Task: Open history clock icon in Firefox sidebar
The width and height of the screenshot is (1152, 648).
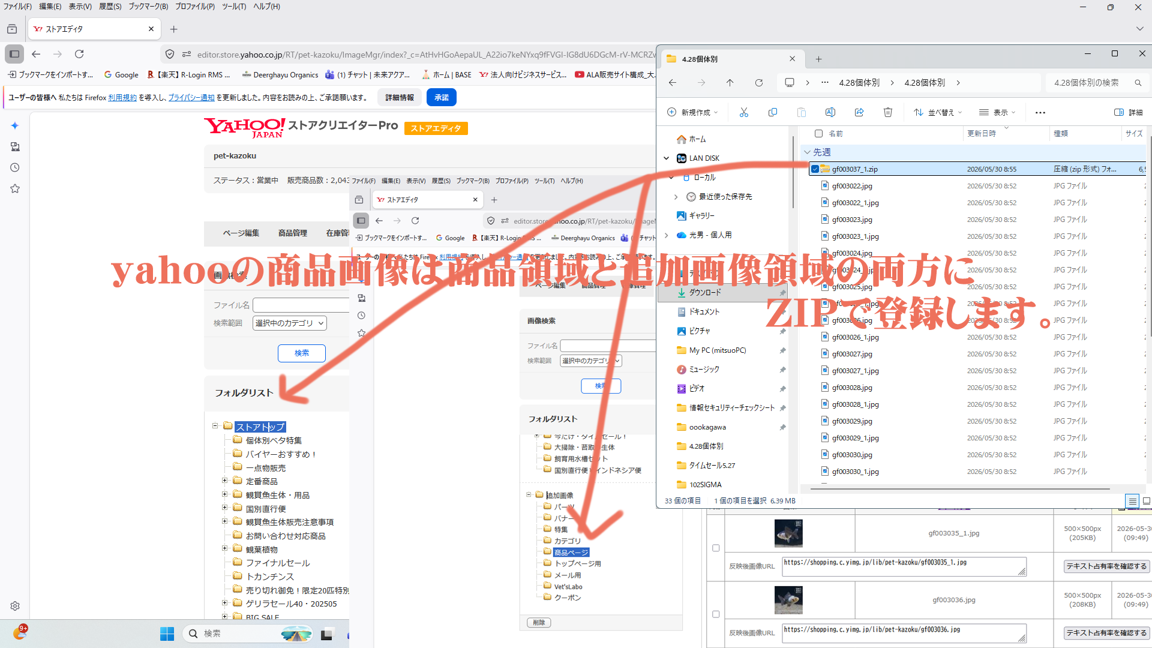Action: pos(15,167)
